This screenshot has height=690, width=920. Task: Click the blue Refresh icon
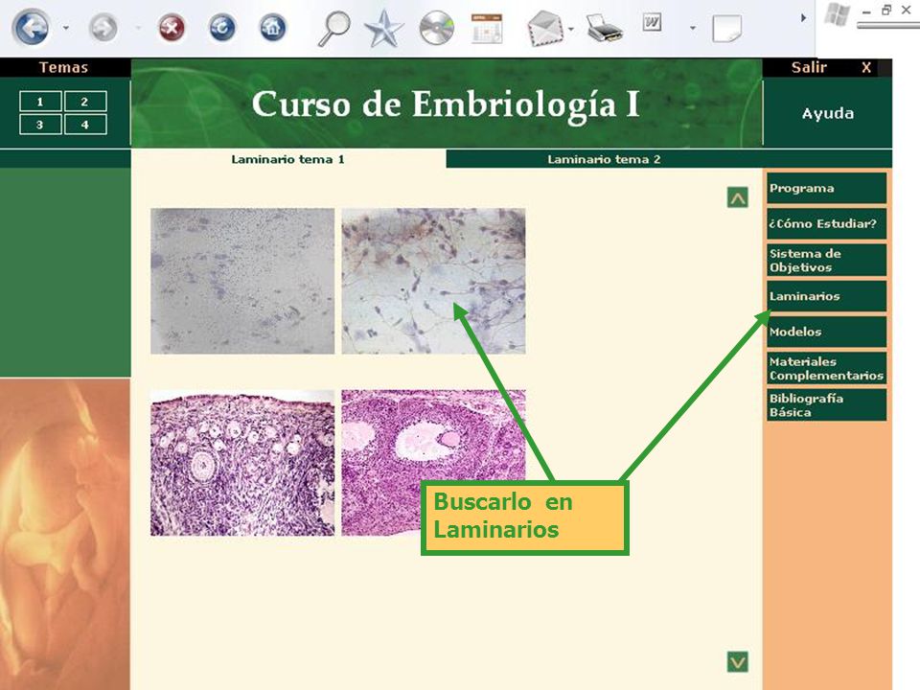(x=222, y=28)
